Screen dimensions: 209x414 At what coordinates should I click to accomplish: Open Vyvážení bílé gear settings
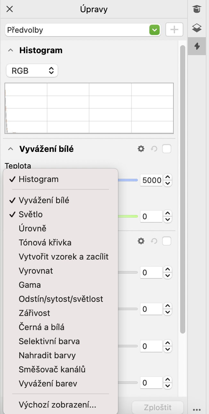[x=141, y=149]
